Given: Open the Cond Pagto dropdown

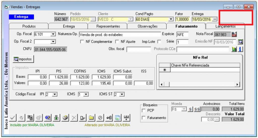Looking at the screenshot, I should 171,19.
